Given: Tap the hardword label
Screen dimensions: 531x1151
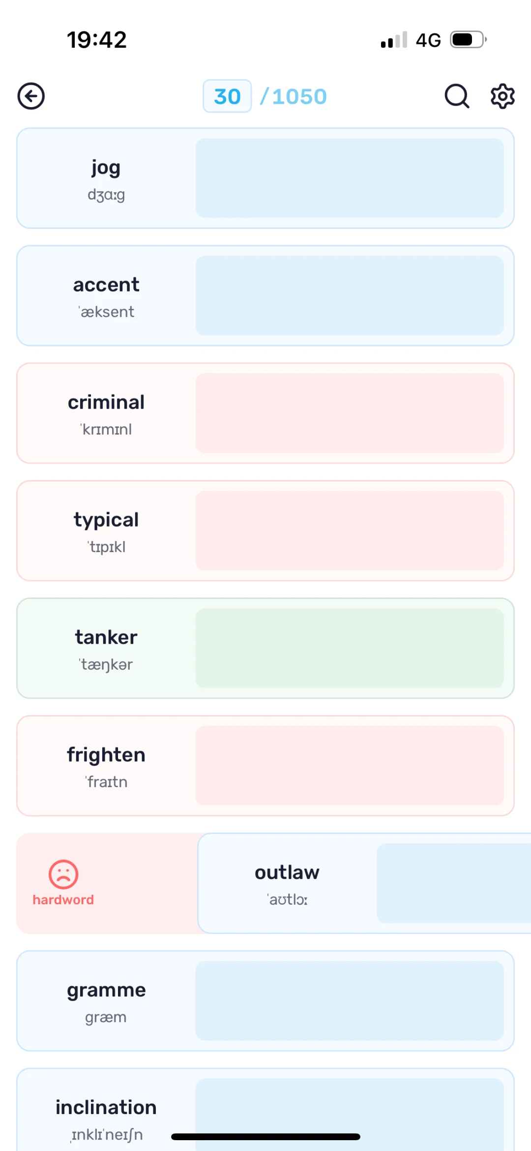Looking at the screenshot, I should point(63,900).
